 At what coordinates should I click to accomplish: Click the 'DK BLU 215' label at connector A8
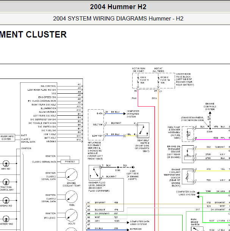point(106,228)
